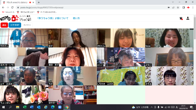The width and height of the screenshot is (196, 110).
Task: Select ちか's video tile
Action: (x=73, y=76)
